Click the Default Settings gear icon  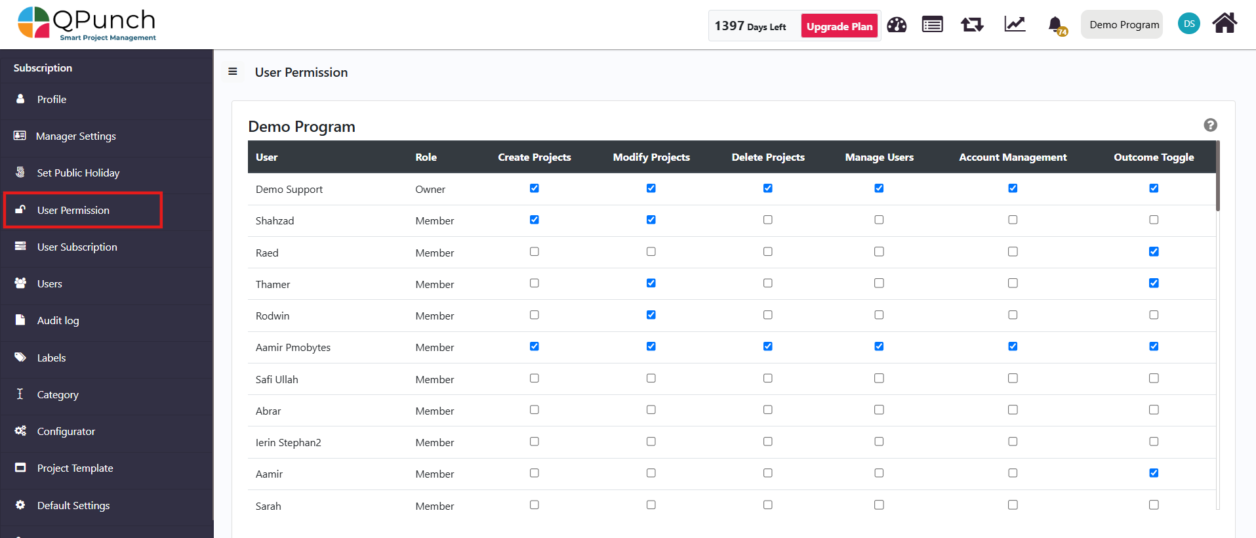(x=20, y=505)
